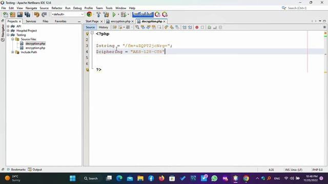Viewport: 328px width, 184px height.
Task: Expand the Hospital Project node
Action: click(8, 31)
